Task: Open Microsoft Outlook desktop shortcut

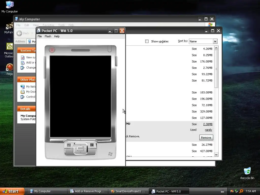Action: click(x=9, y=50)
